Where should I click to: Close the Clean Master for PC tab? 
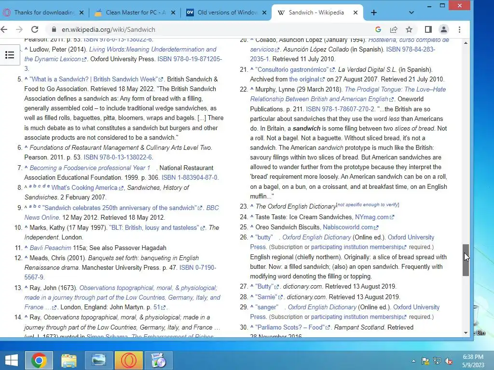click(173, 13)
